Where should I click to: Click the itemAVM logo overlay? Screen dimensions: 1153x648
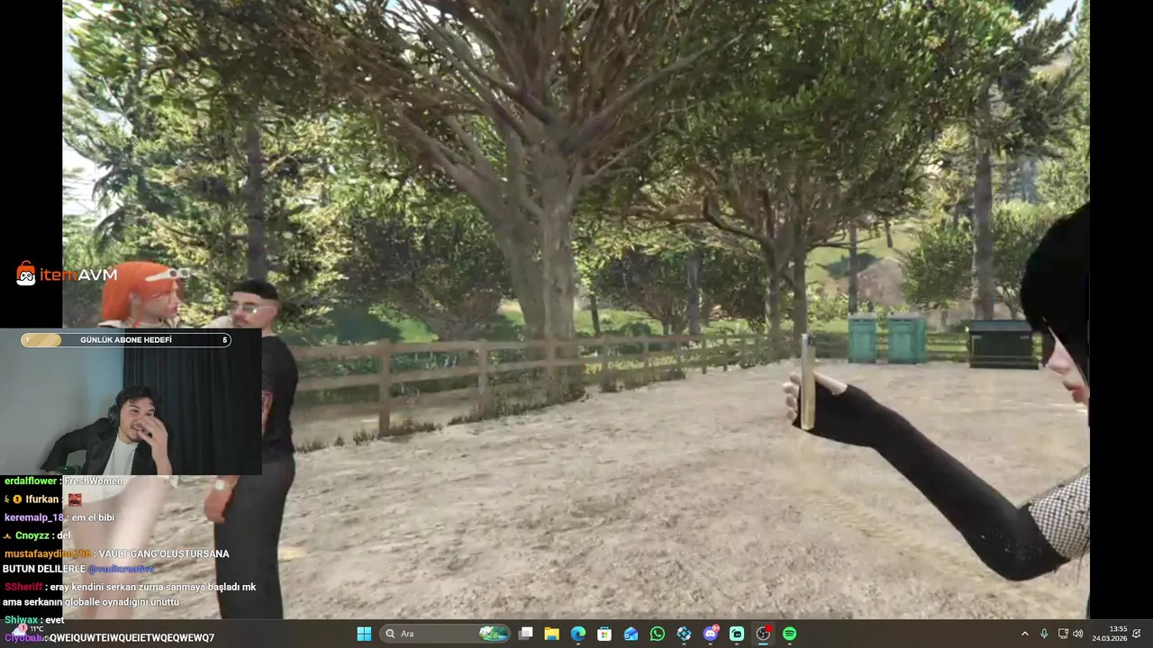pyautogui.click(x=67, y=274)
